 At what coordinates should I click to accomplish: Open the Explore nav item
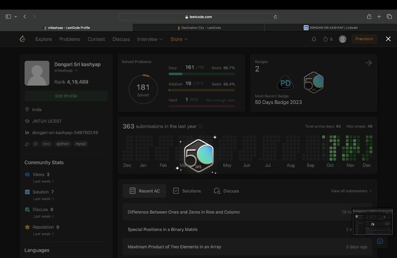click(44, 39)
